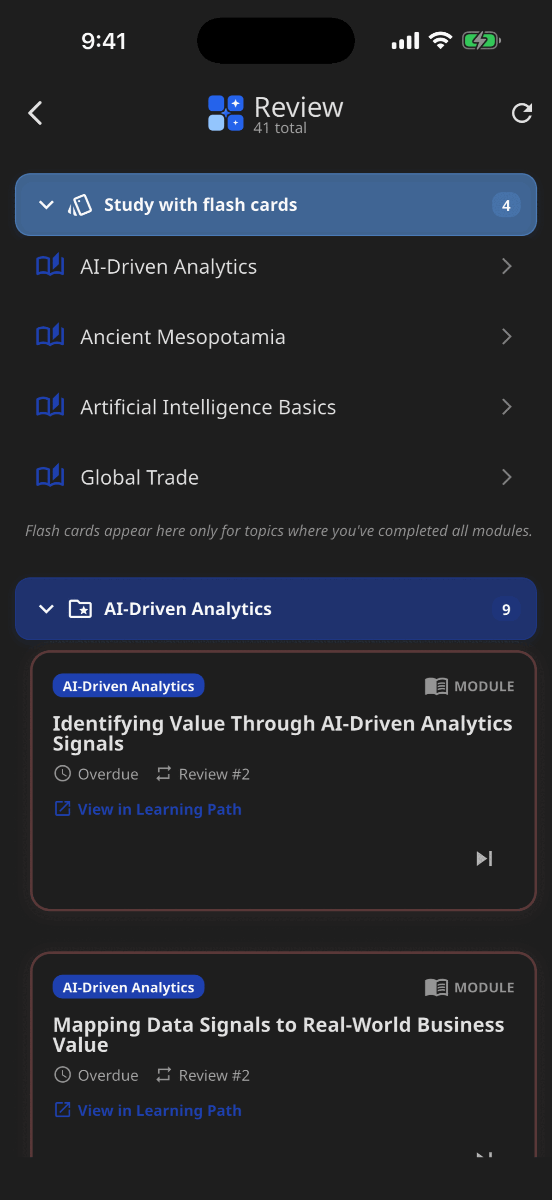Open the Ancient Mesopotamia chevron arrow
The width and height of the screenshot is (552, 1200).
point(507,336)
